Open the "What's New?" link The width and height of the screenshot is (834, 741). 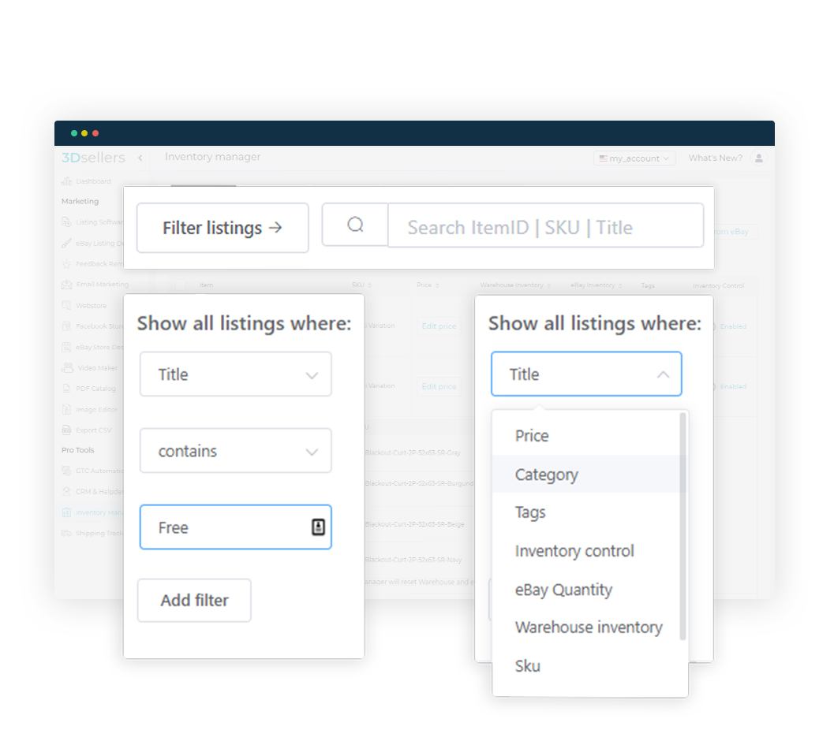pyautogui.click(x=715, y=158)
